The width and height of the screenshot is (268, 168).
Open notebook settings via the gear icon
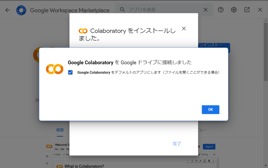point(198,147)
